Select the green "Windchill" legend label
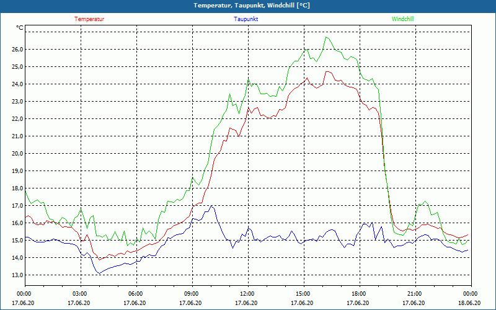Viewport: 496px width, 310px height. click(x=403, y=19)
